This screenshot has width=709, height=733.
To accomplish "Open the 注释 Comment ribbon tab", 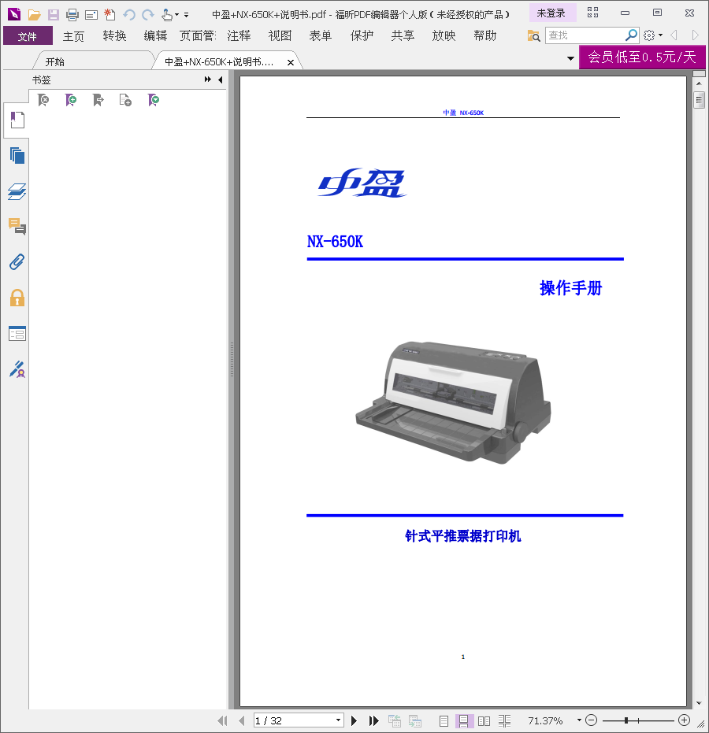I will 239,36.
